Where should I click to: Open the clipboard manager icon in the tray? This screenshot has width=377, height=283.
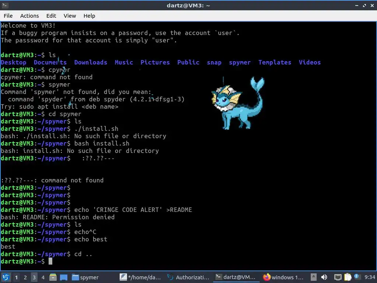click(x=348, y=277)
